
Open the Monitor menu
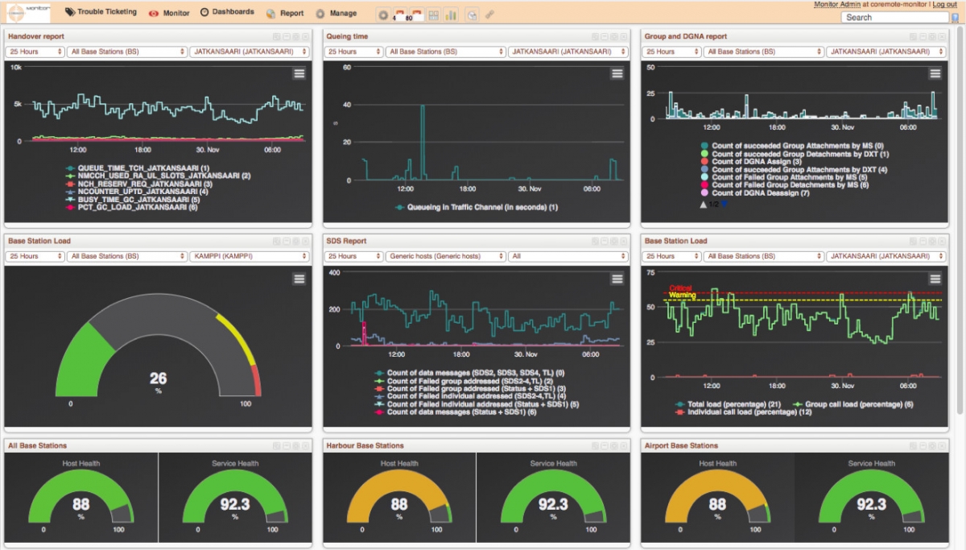point(169,13)
